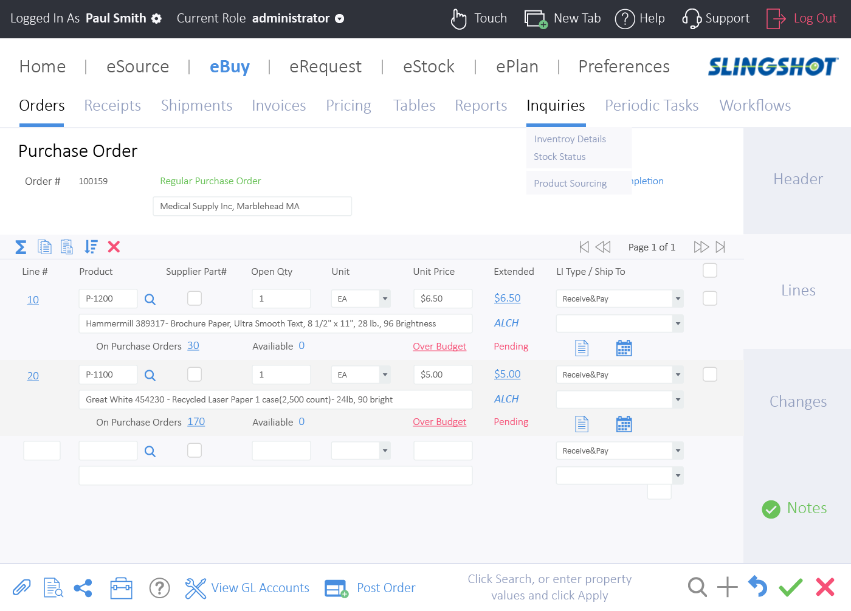
Task: Switch to the Receipts tab
Action: click(x=112, y=106)
